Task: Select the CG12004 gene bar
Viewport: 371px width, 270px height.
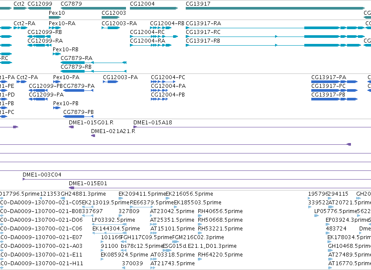Action: pyautogui.click(x=154, y=8)
